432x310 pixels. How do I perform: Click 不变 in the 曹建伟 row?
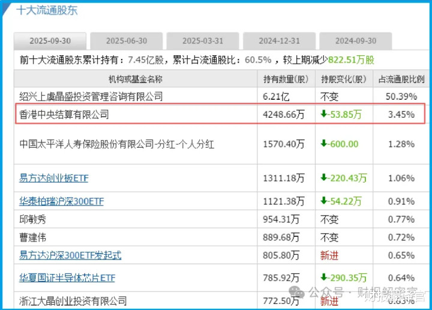pyautogui.click(x=329, y=237)
